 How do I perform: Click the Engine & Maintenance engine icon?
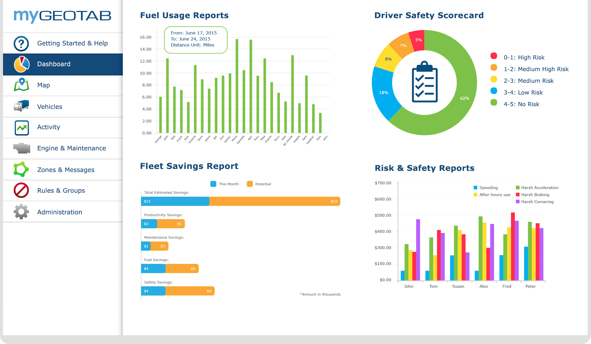[x=22, y=148]
